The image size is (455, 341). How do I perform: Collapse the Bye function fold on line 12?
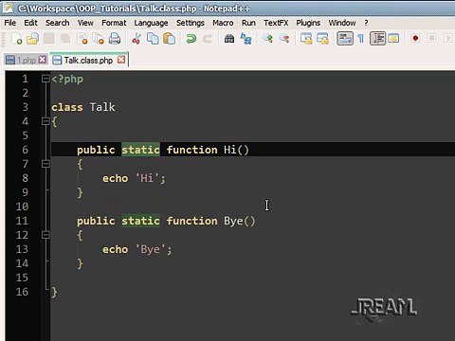(x=45, y=235)
